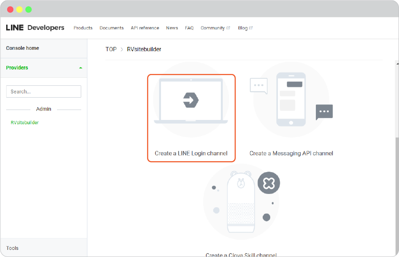Focus the provider Search field
Viewport: 399px width, 257px height.
tap(44, 92)
